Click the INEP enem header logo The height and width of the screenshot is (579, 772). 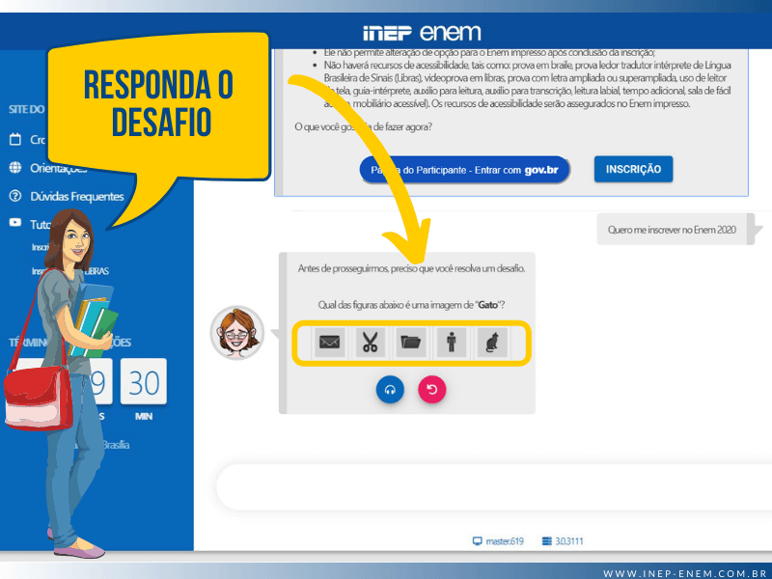(422, 33)
